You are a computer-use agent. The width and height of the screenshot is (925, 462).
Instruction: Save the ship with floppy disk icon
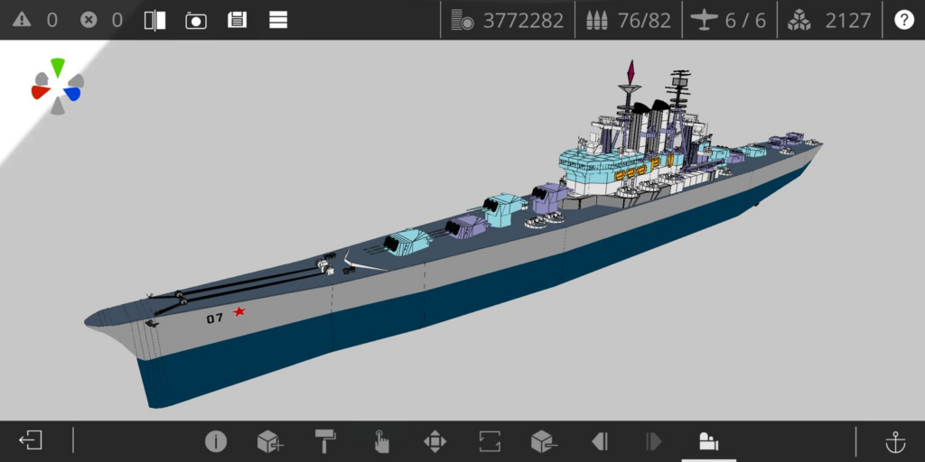click(237, 20)
